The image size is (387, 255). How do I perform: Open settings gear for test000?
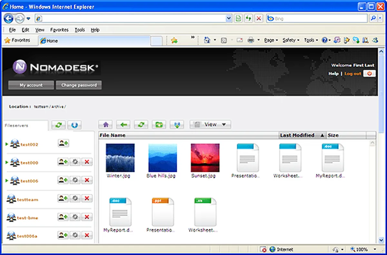75,162
